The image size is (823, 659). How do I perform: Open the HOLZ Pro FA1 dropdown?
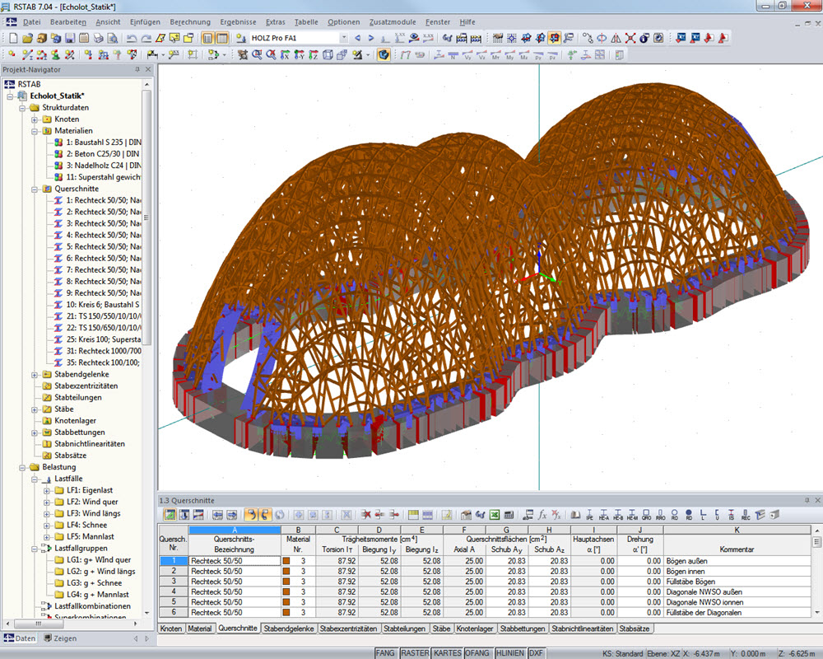[x=343, y=38]
